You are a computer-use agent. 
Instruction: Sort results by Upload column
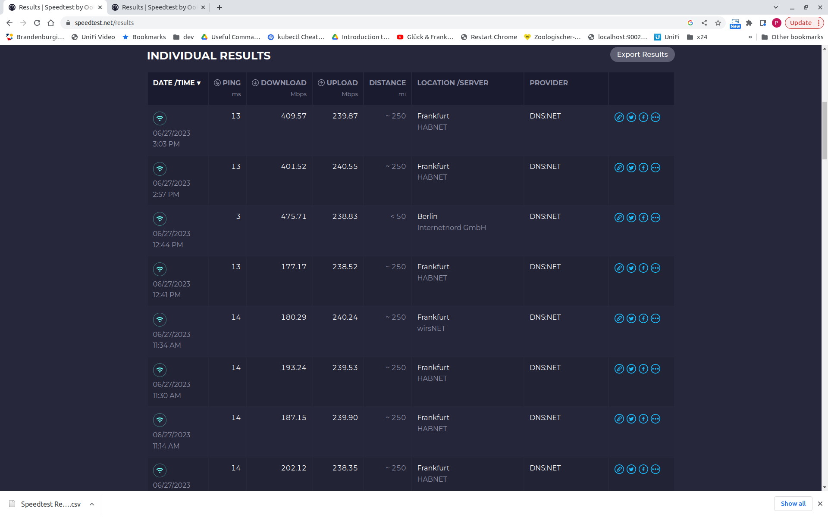coord(338,83)
